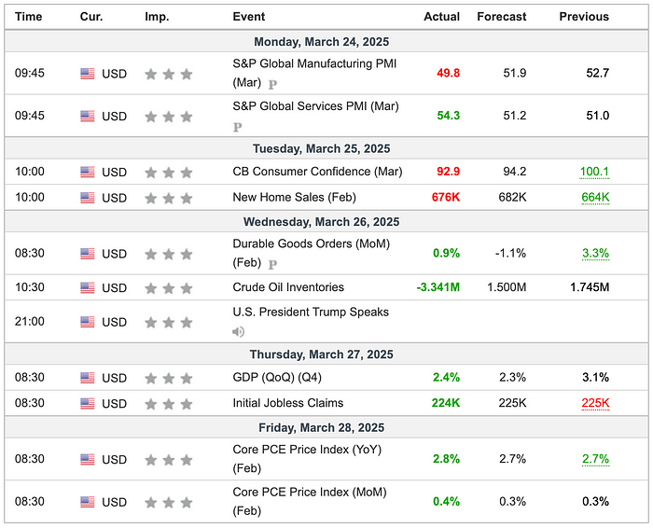Click forecast value -1.1%
The height and width of the screenshot is (528, 653).
click(x=510, y=253)
